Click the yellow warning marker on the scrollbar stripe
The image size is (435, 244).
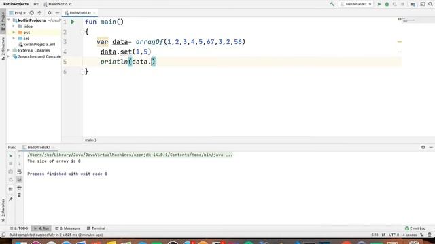point(400,42)
